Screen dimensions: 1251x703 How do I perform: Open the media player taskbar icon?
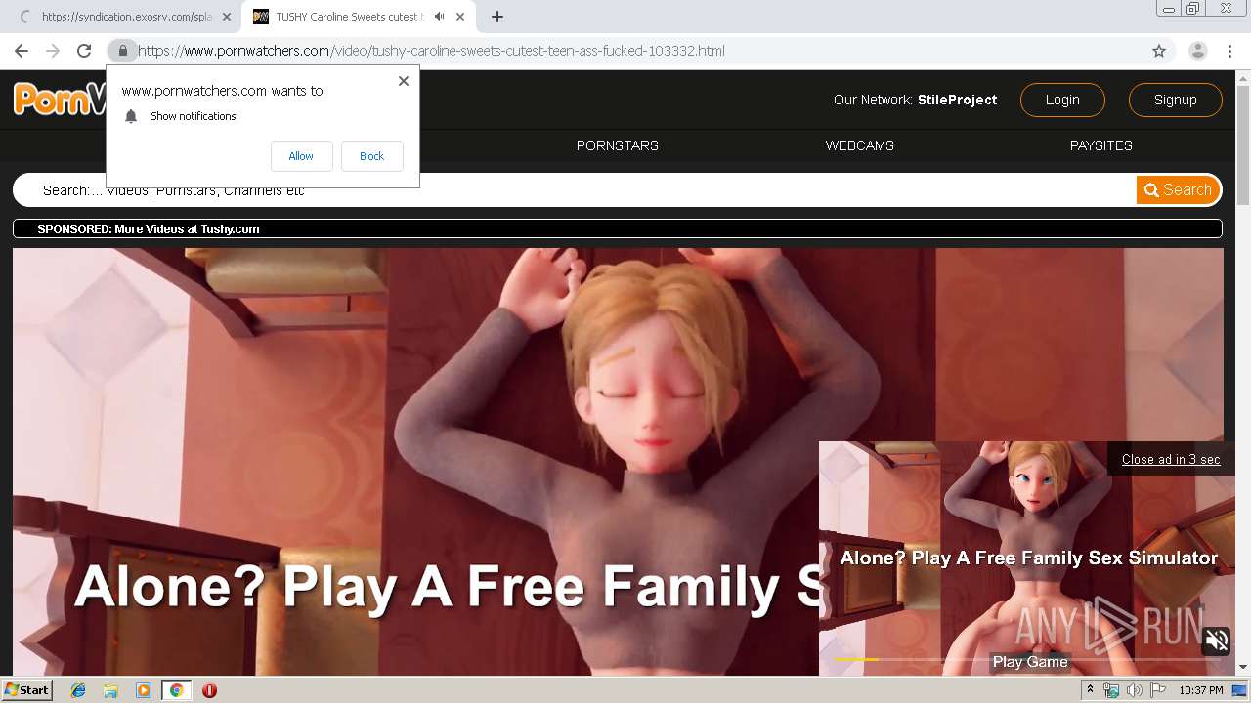[x=144, y=690]
